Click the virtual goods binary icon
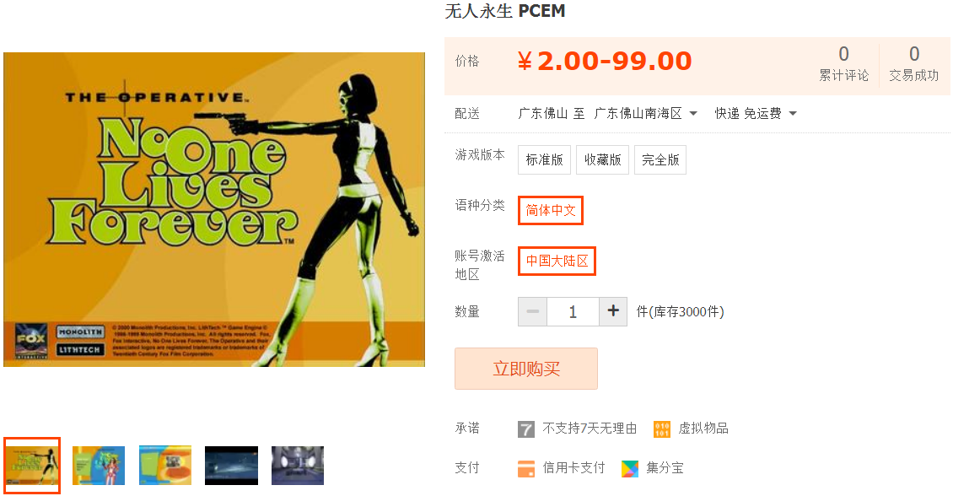This screenshot has height=496, width=953. coord(662,429)
